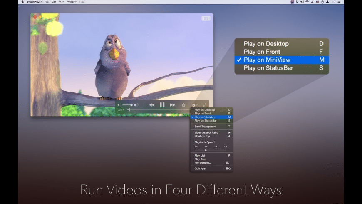The image size is (362, 204).
Task: Adjust the volume slider knob
Action: click(131, 105)
